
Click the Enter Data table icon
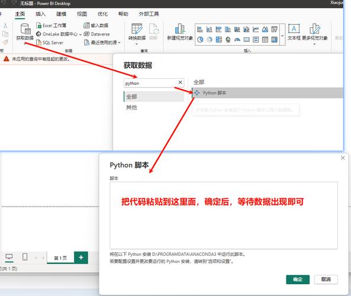coord(86,25)
